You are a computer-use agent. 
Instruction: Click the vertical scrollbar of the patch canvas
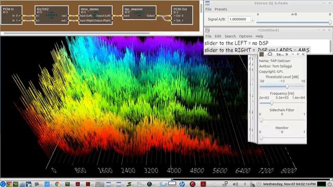[x=201, y=8]
